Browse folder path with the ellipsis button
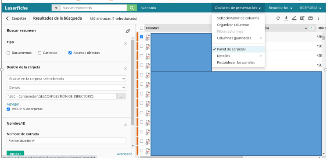 (121, 96)
